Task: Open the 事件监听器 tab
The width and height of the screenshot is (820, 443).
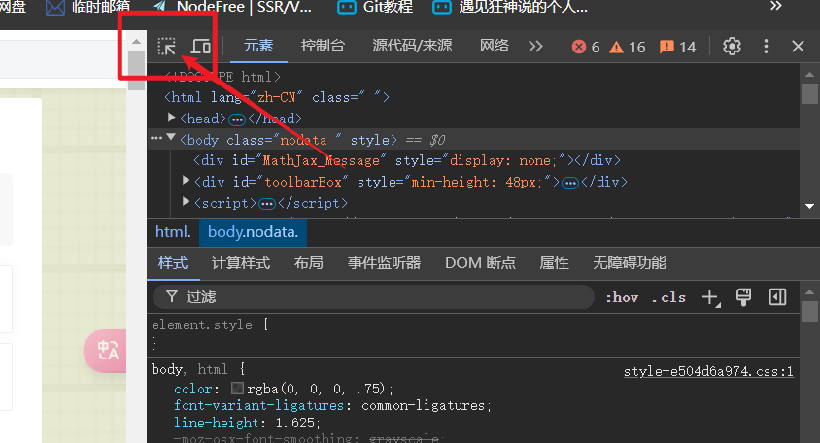Action: (x=384, y=263)
